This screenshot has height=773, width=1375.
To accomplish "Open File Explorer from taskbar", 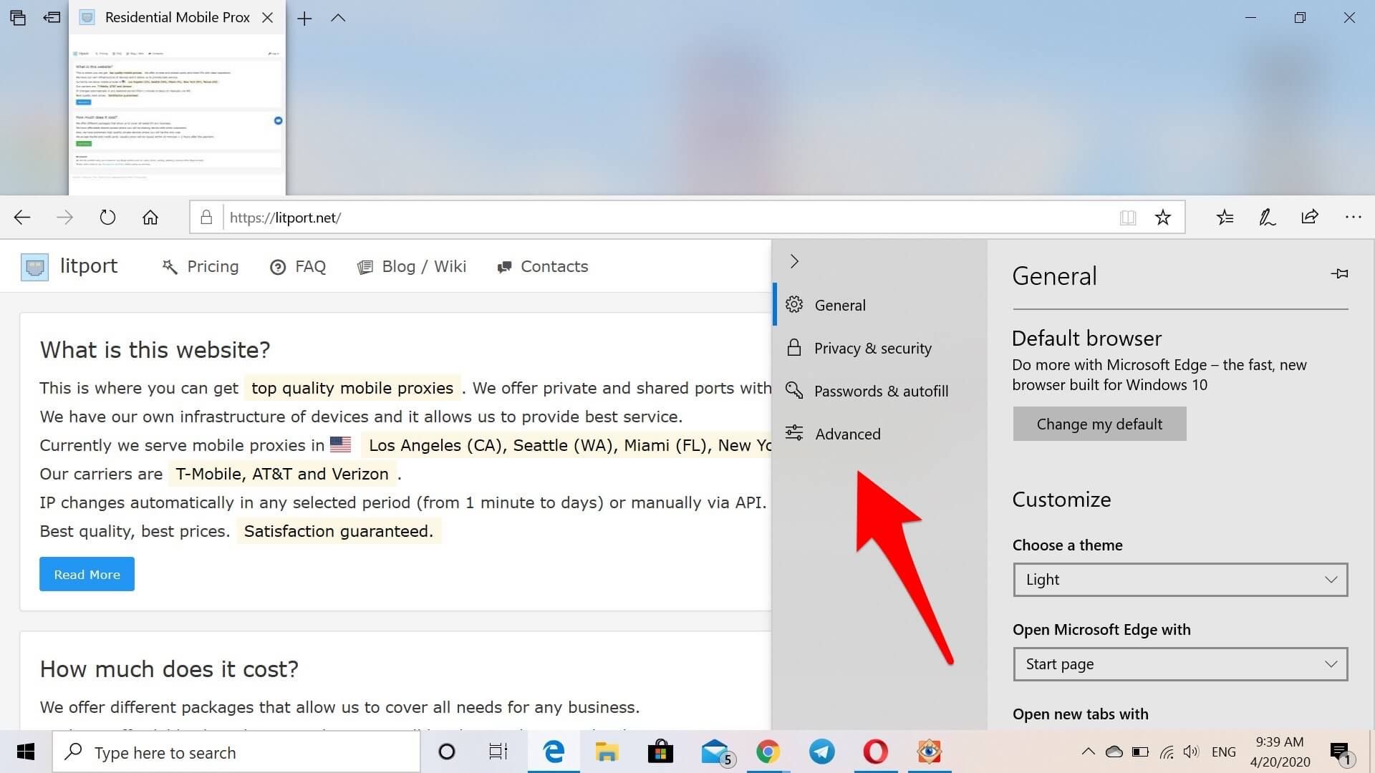I will coord(607,752).
